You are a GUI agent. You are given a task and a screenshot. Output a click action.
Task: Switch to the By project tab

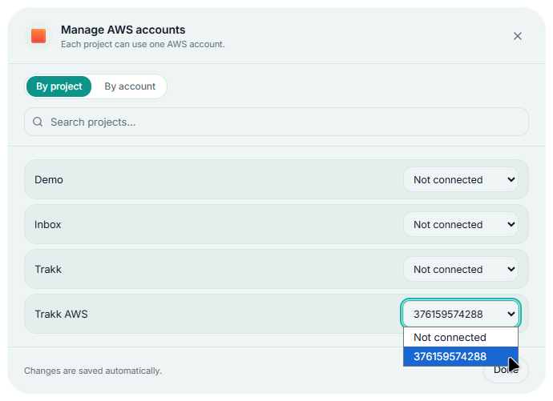click(x=59, y=86)
